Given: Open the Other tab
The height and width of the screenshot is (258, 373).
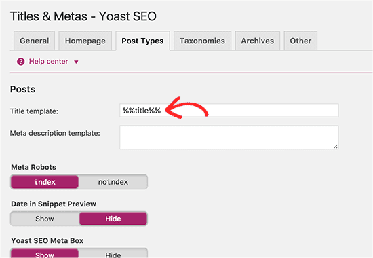Looking at the screenshot, I should tap(300, 41).
